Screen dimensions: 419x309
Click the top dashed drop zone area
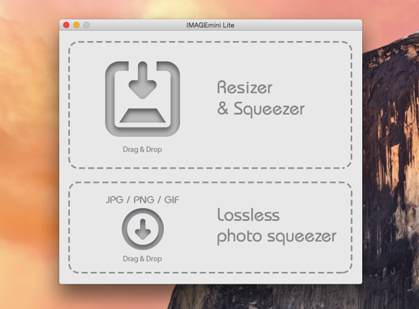(x=210, y=105)
